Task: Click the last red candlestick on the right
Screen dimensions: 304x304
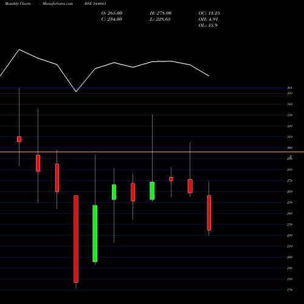Action: pos(209,213)
